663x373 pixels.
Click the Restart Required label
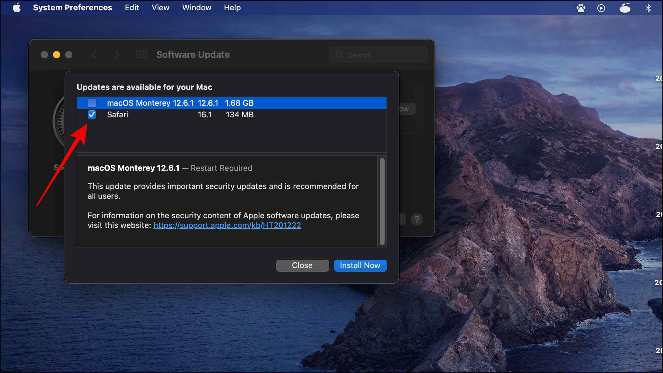pyautogui.click(x=222, y=168)
